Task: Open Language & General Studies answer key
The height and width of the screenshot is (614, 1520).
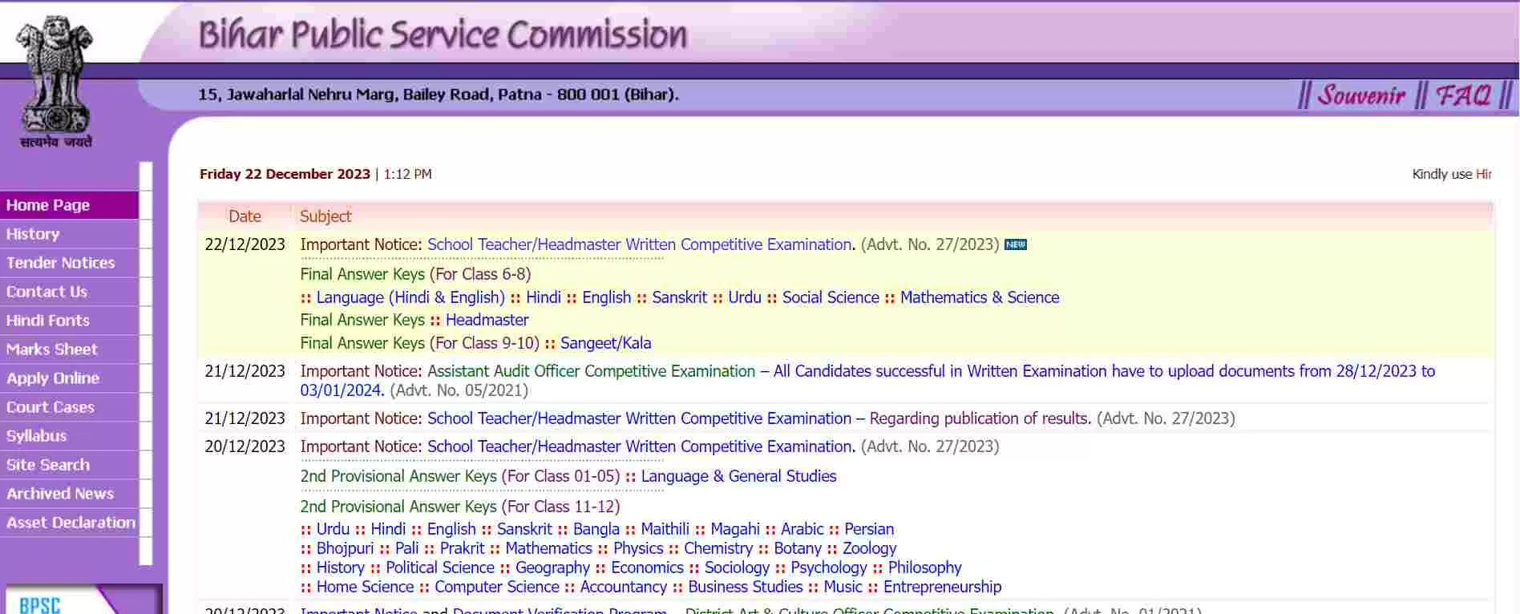Action: (738, 476)
